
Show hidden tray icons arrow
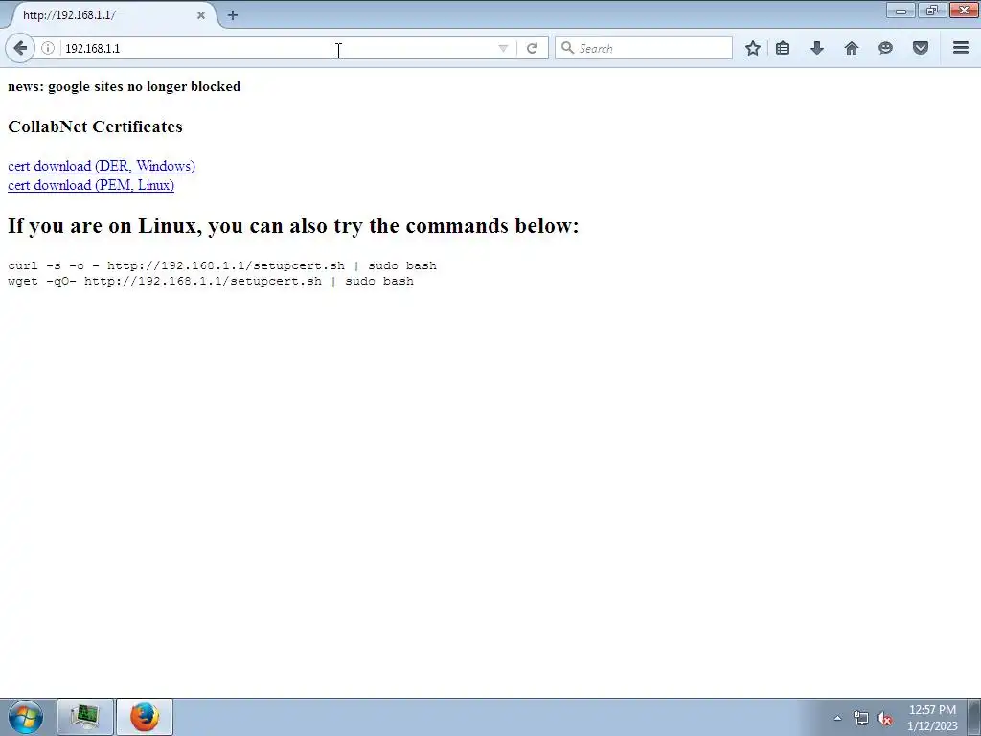point(837,718)
